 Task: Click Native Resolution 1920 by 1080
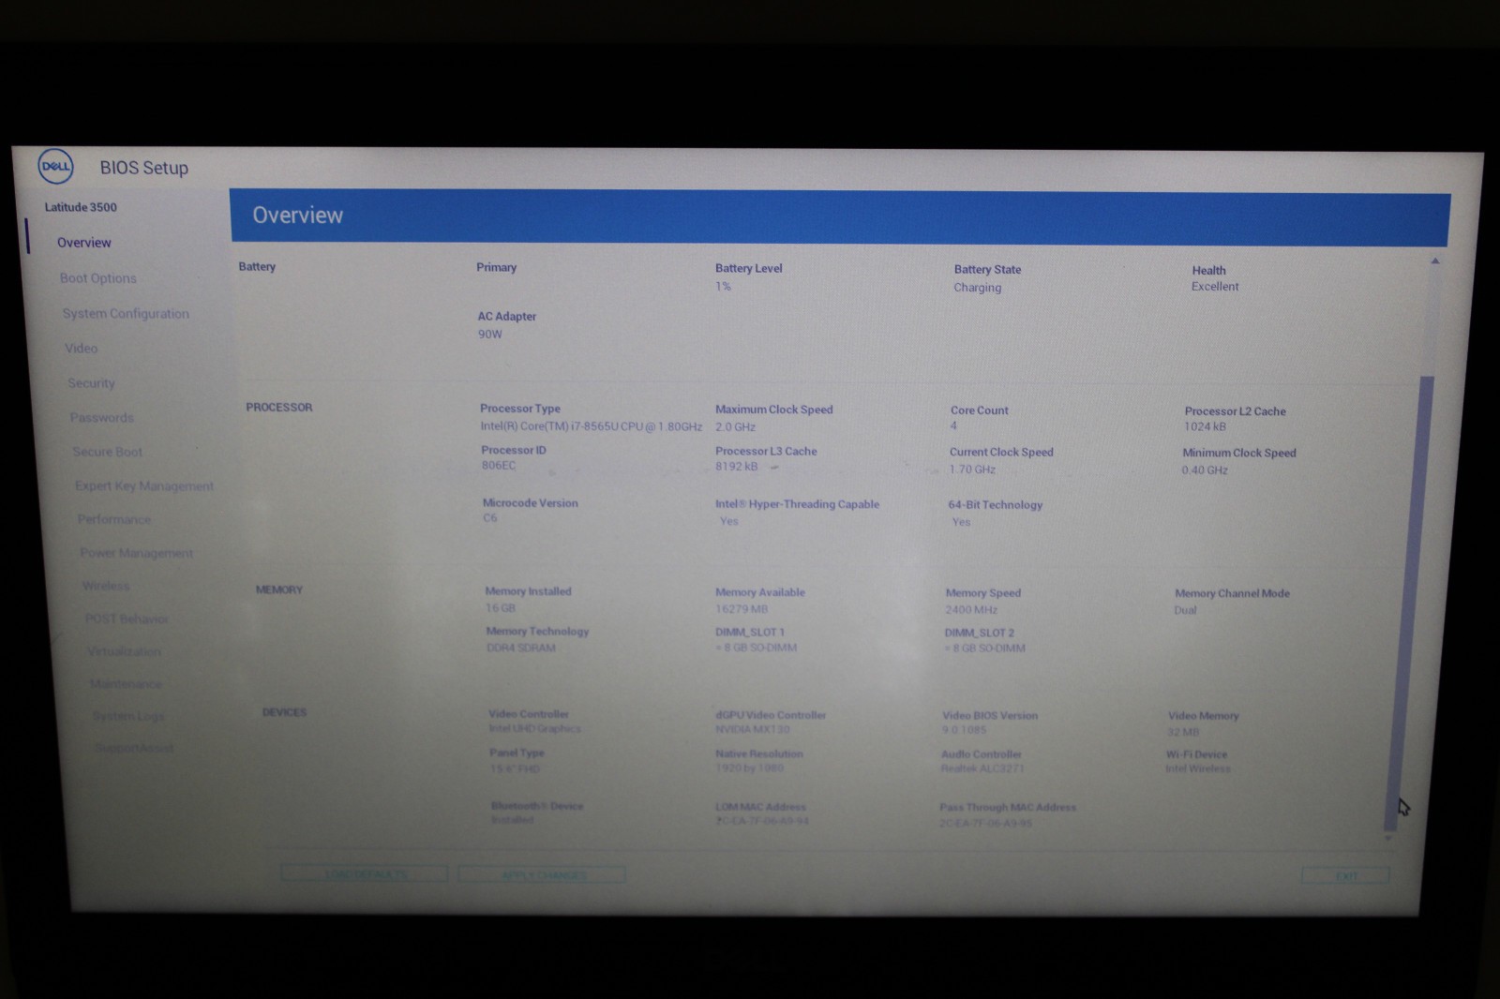749,768
